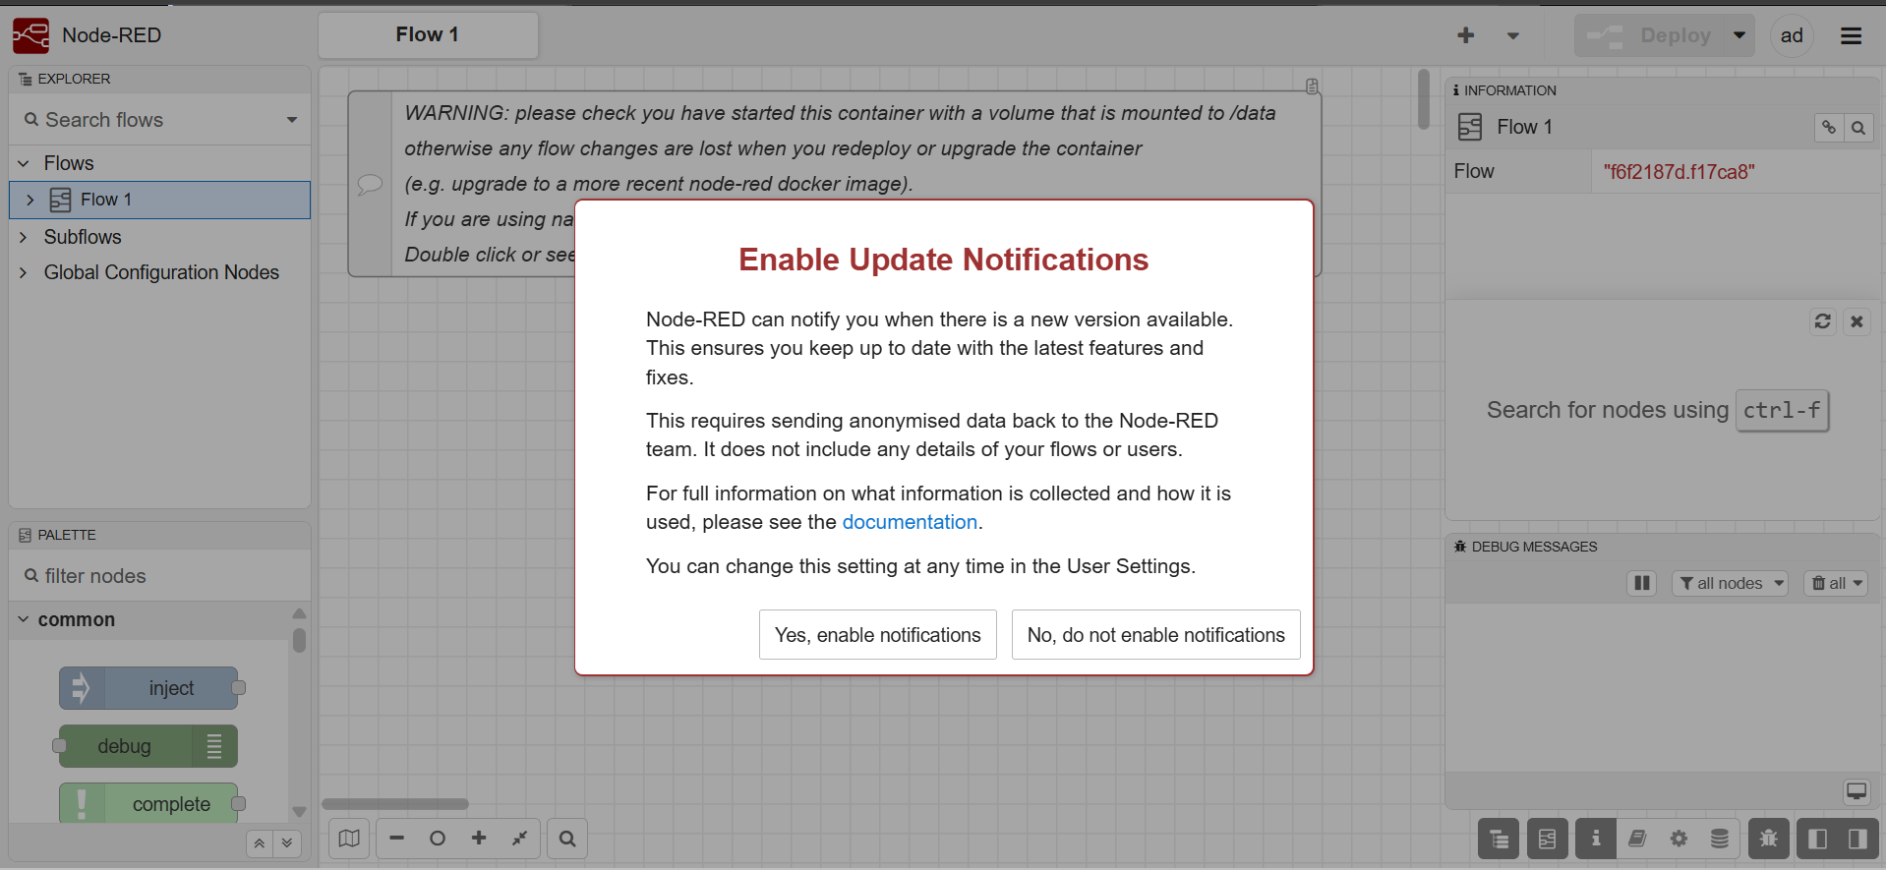Click Yes, enable notifications button
The height and width of the screenshot is (870, 1886).
pos(878,635)
